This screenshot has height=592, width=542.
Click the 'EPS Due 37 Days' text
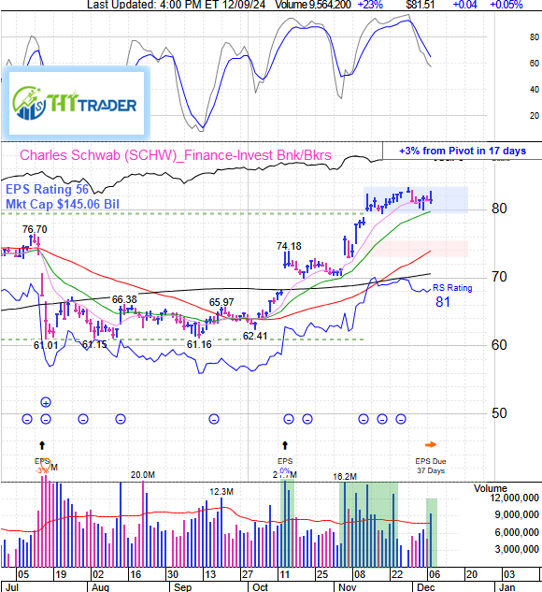click(x=431, y=466)
